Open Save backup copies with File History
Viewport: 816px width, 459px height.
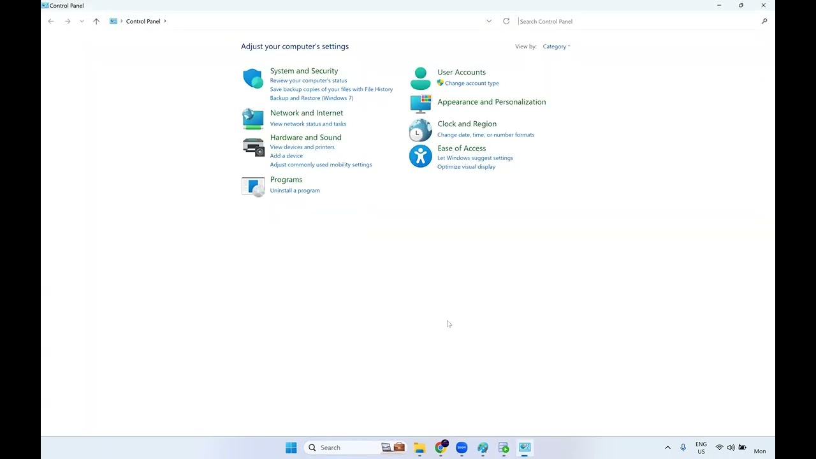[x=331, y=89]
